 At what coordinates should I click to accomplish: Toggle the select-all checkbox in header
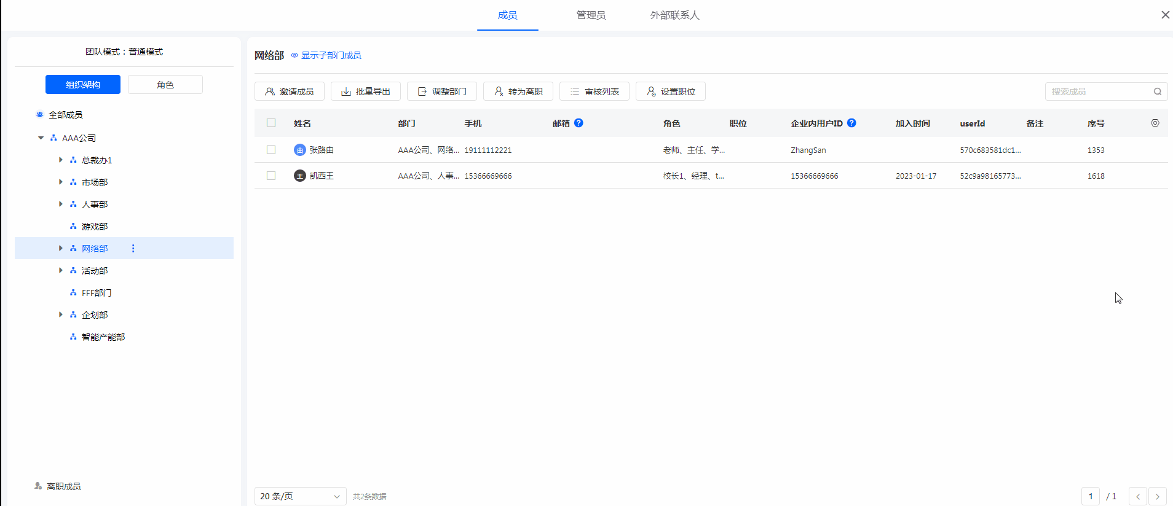271,123
